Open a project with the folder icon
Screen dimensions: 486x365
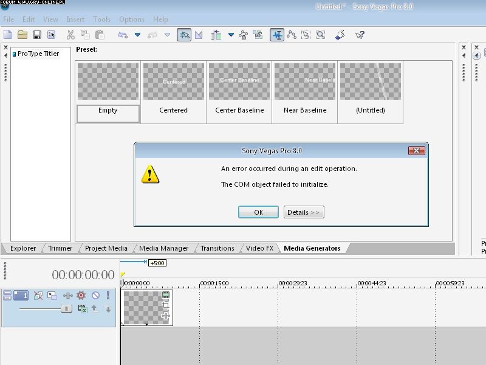(x=22, y=35)
